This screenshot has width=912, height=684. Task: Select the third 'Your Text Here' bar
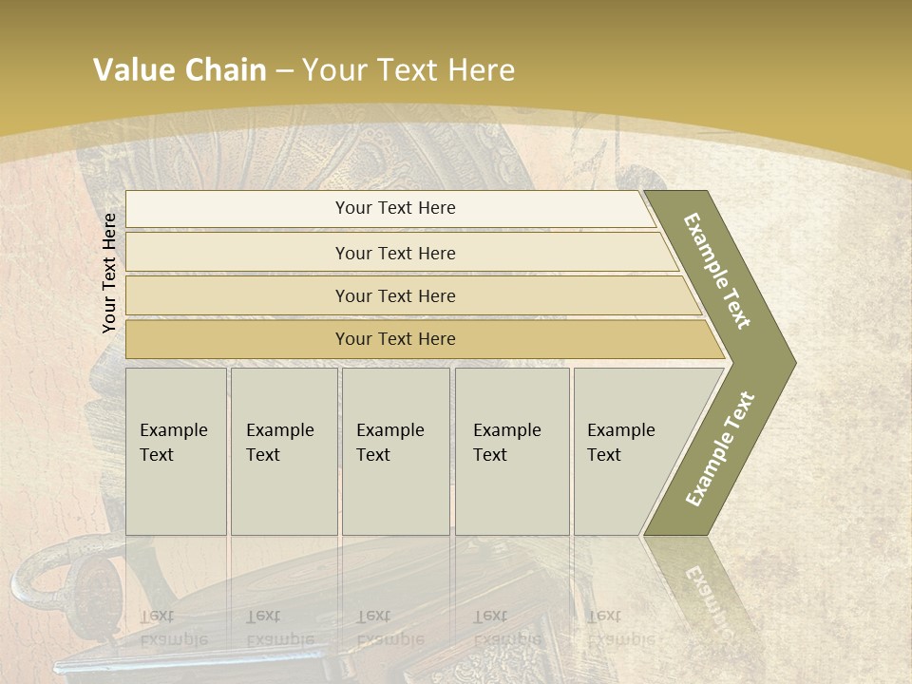point(413,295)
